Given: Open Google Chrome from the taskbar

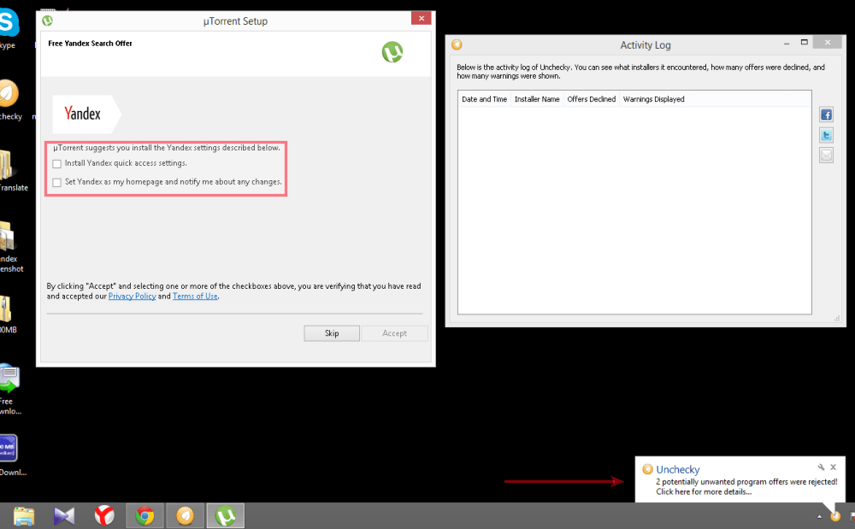Looking at the screenshot, I should point(144,515).
